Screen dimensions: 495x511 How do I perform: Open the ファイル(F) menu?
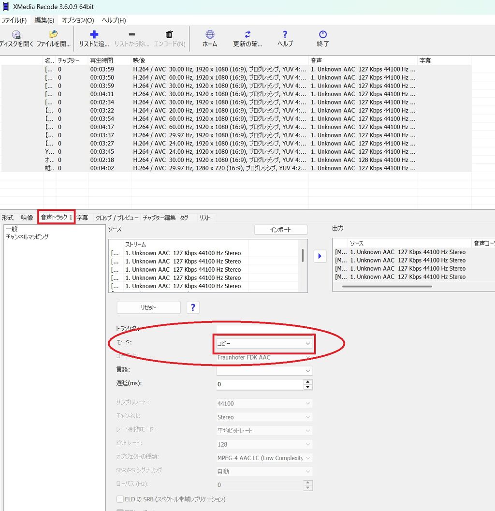point(14,20)
